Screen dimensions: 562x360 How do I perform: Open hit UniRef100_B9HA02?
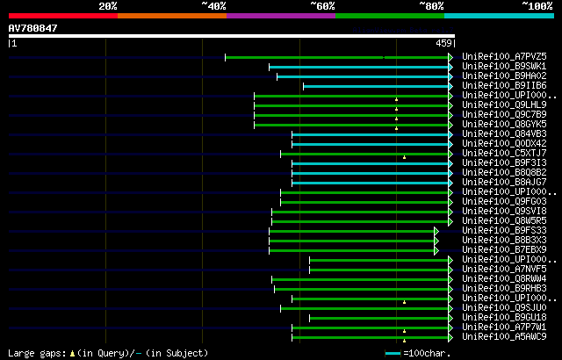(x=504, y=76)
